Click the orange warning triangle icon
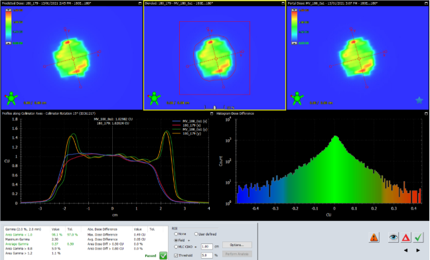The width and height of the screenshot is (430, 260). (374, 237)
